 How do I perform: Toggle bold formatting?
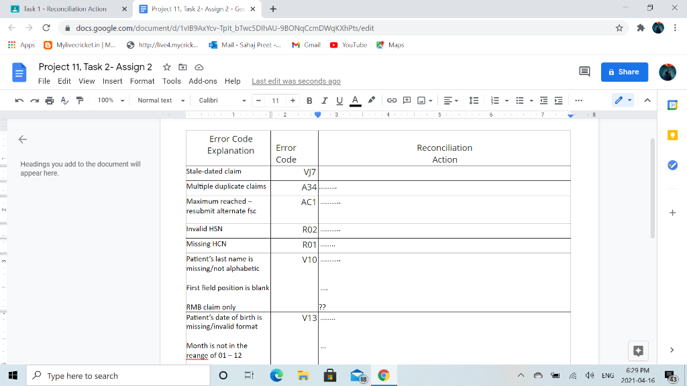(309, 101)
